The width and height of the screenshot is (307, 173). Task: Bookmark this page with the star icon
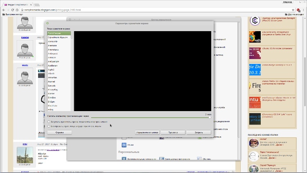[x=293, y=9]
